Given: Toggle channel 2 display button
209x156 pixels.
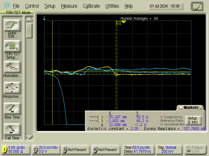Looking at the screenshot, I should [x=35, y=149].
